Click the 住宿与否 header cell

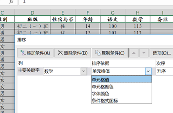pyautogui.click(x=63, y=19)
